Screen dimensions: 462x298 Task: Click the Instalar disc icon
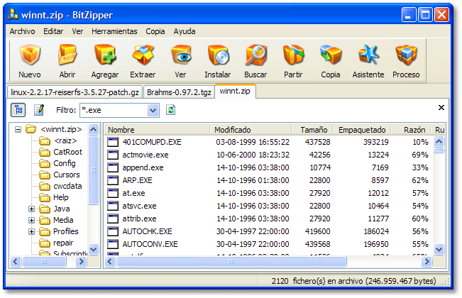pyautogui.click(x=219, y=55)
